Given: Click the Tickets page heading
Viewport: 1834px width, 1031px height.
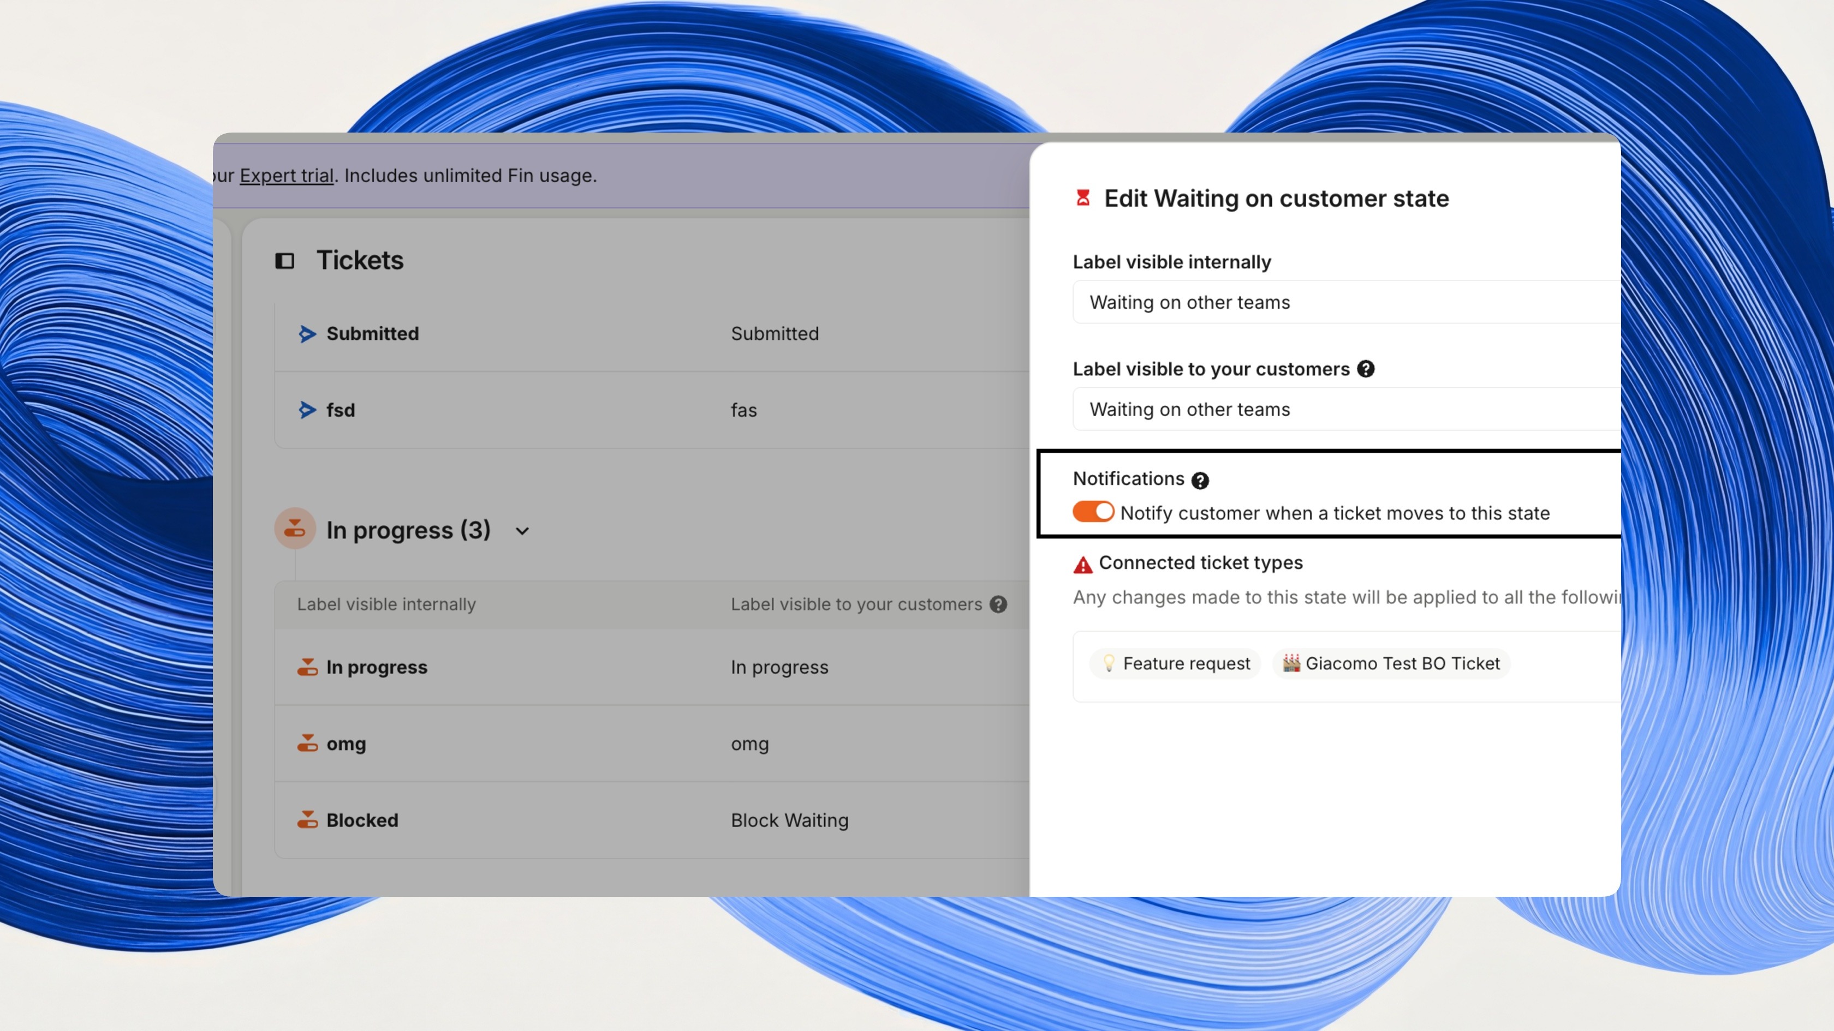Looking at the screenshot, I should click(360, 260).
